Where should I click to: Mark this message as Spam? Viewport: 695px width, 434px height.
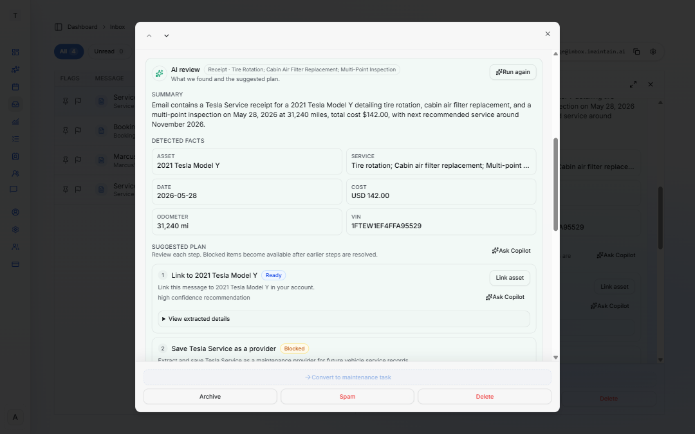click(x=347, y=396)
